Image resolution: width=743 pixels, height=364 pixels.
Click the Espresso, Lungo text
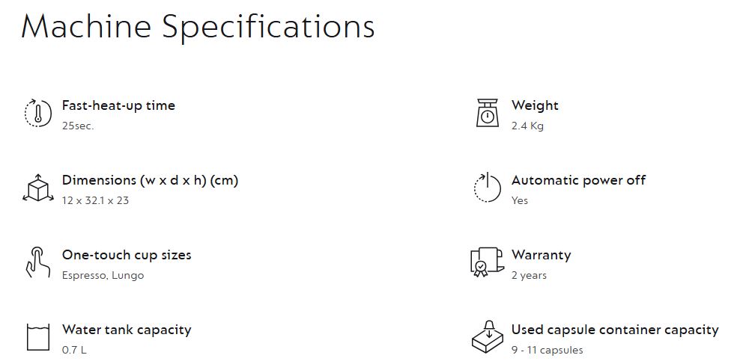[x=103, y=275]
